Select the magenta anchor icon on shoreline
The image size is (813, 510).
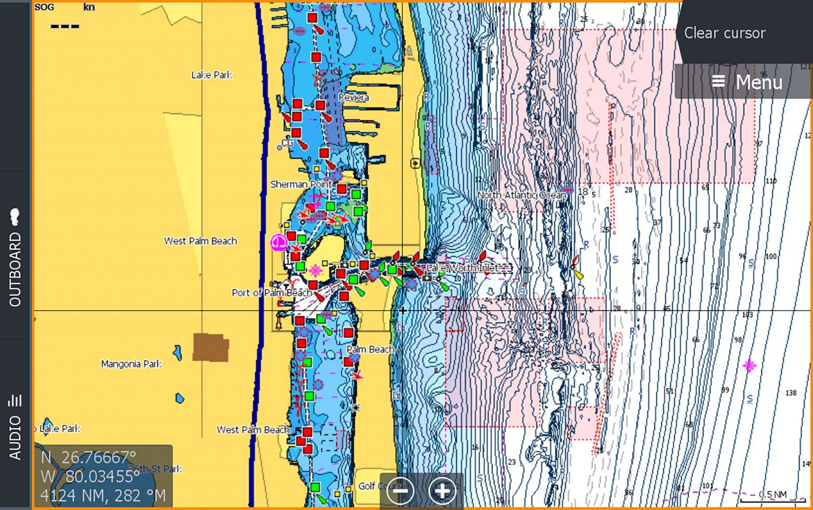(279, 242)
